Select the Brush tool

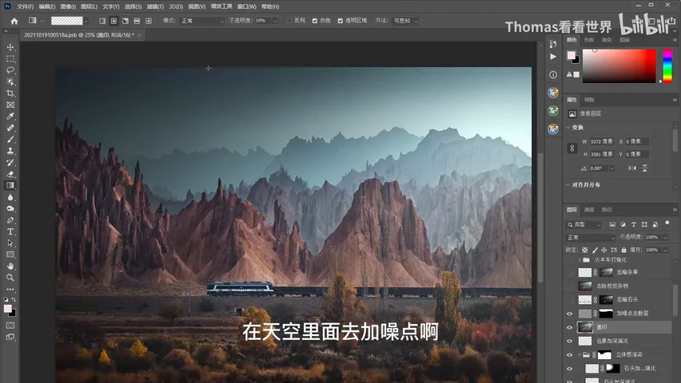(x=10, y=139)
